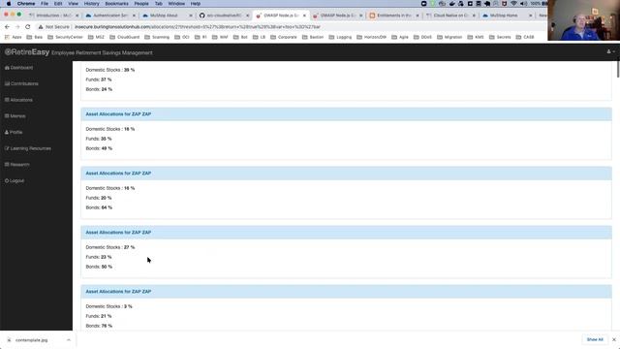Click the RetireEasy logo link

(x=27, y=52)
